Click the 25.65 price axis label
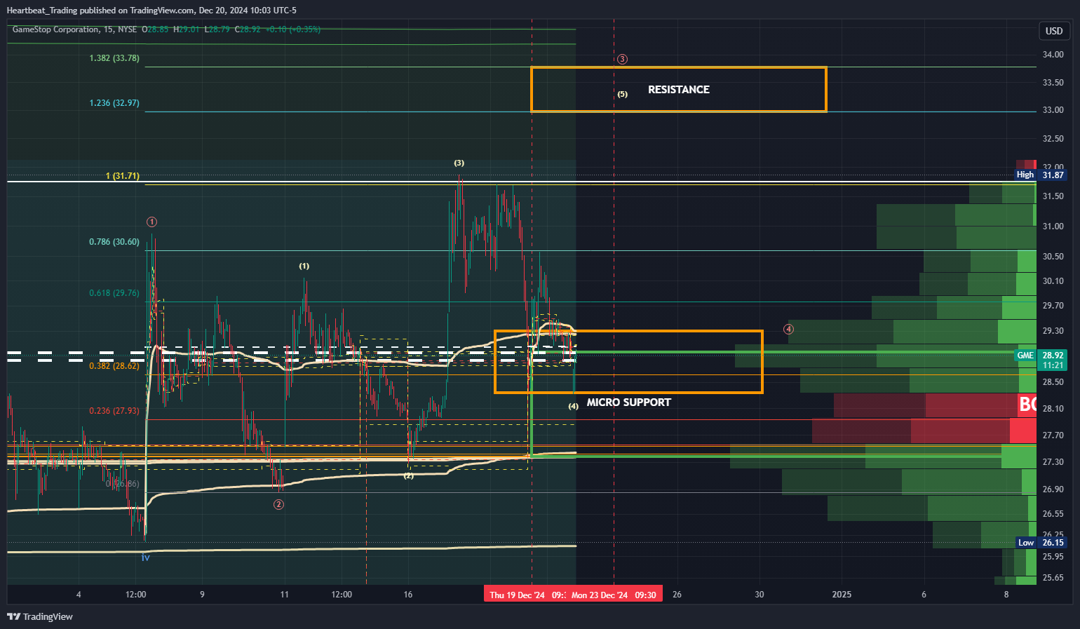 [1053, 578]
